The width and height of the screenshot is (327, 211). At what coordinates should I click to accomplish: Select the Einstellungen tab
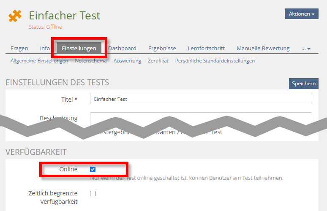point(79,48)
